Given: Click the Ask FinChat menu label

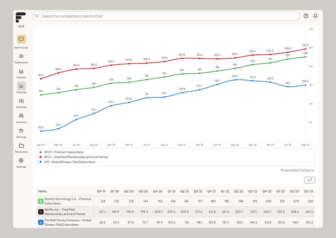Looking at the screenshot, I should (x=21, y=48).
